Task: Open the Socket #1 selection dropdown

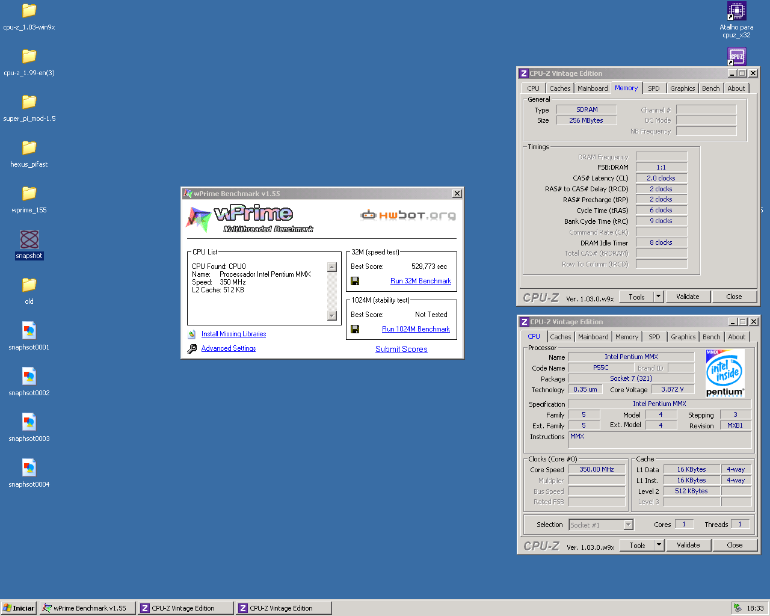Action: pyautogui.click(x=629, y=525)
